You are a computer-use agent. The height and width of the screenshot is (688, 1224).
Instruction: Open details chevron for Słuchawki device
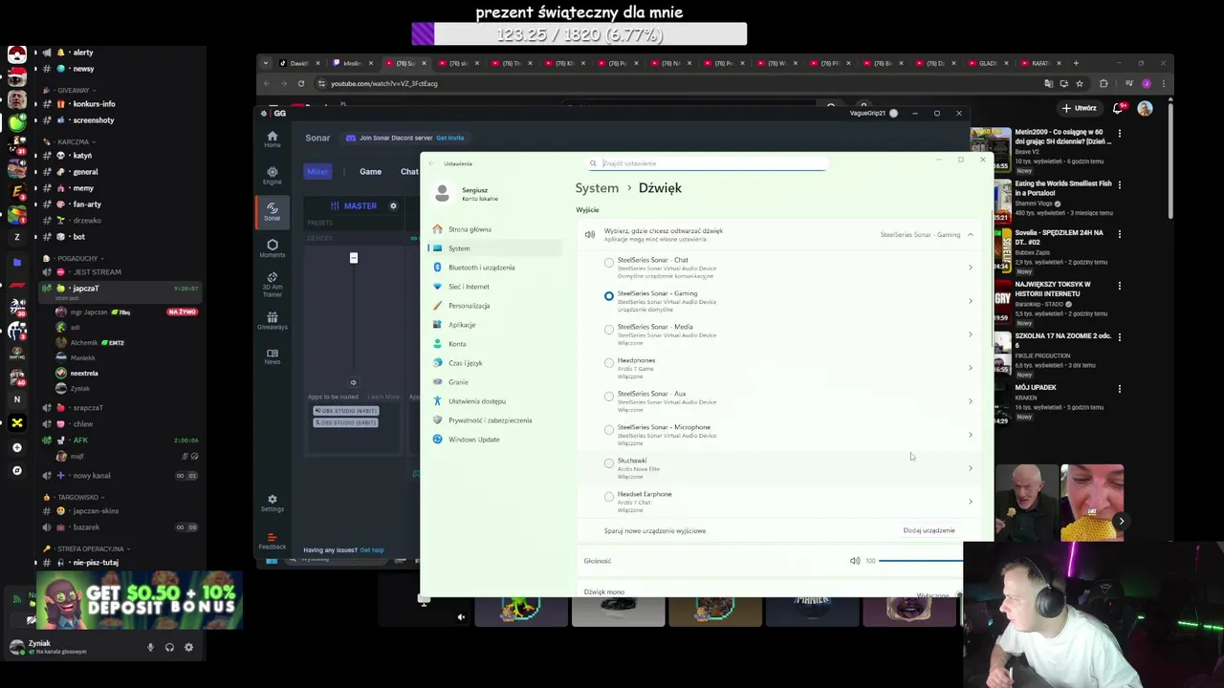coord(970,468)
